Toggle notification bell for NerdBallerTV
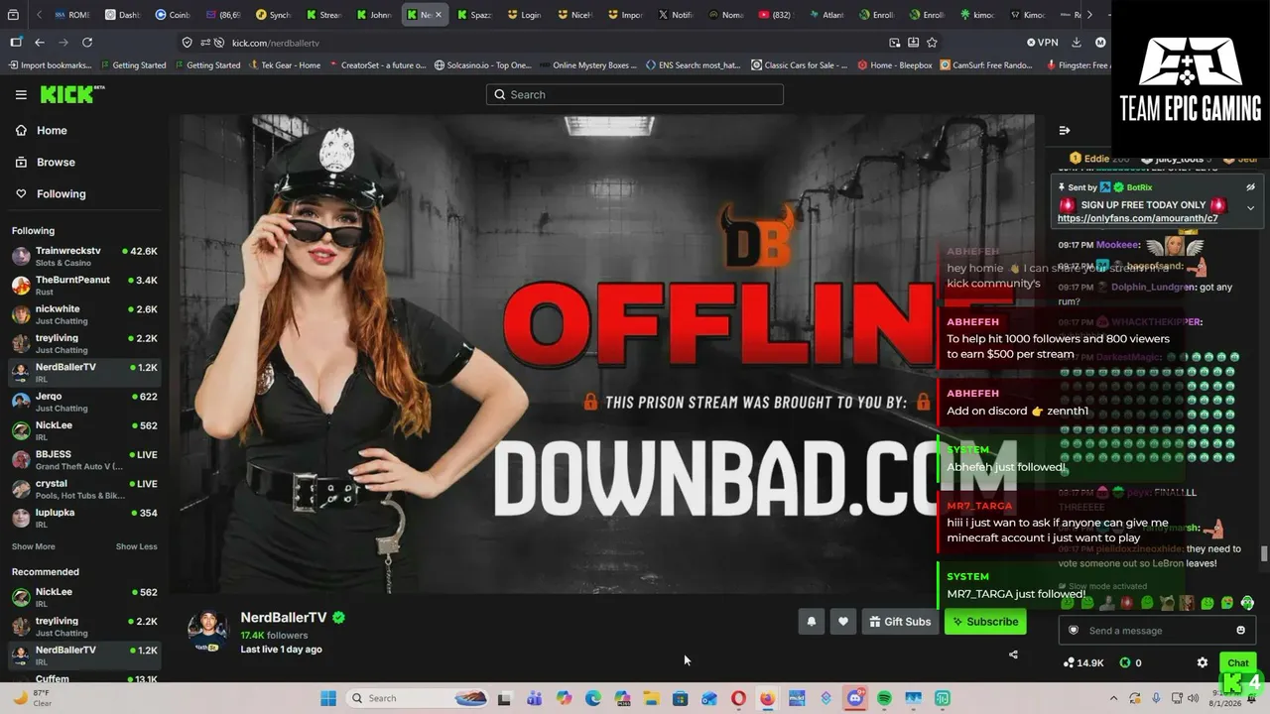 point(812,622)
